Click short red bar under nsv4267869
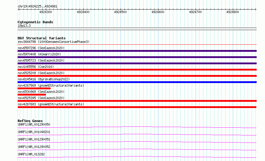 [x=34, y=88]
